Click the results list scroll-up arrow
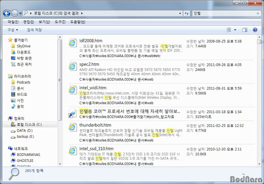 (259, 37)
